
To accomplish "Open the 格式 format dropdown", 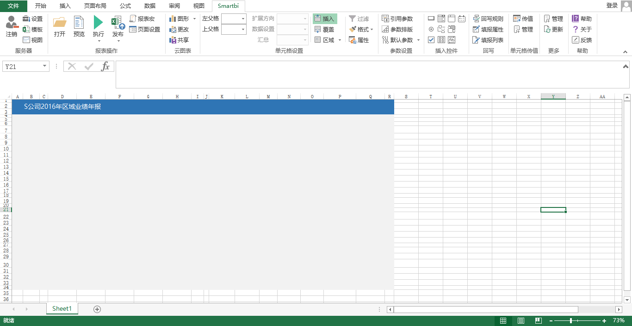I will (x=372, y=29).
